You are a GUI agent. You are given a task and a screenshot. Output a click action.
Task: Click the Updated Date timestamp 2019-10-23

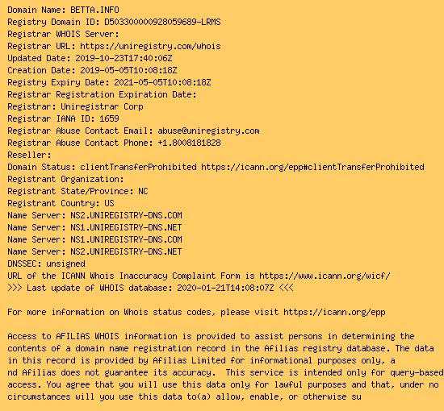point(124,58)
